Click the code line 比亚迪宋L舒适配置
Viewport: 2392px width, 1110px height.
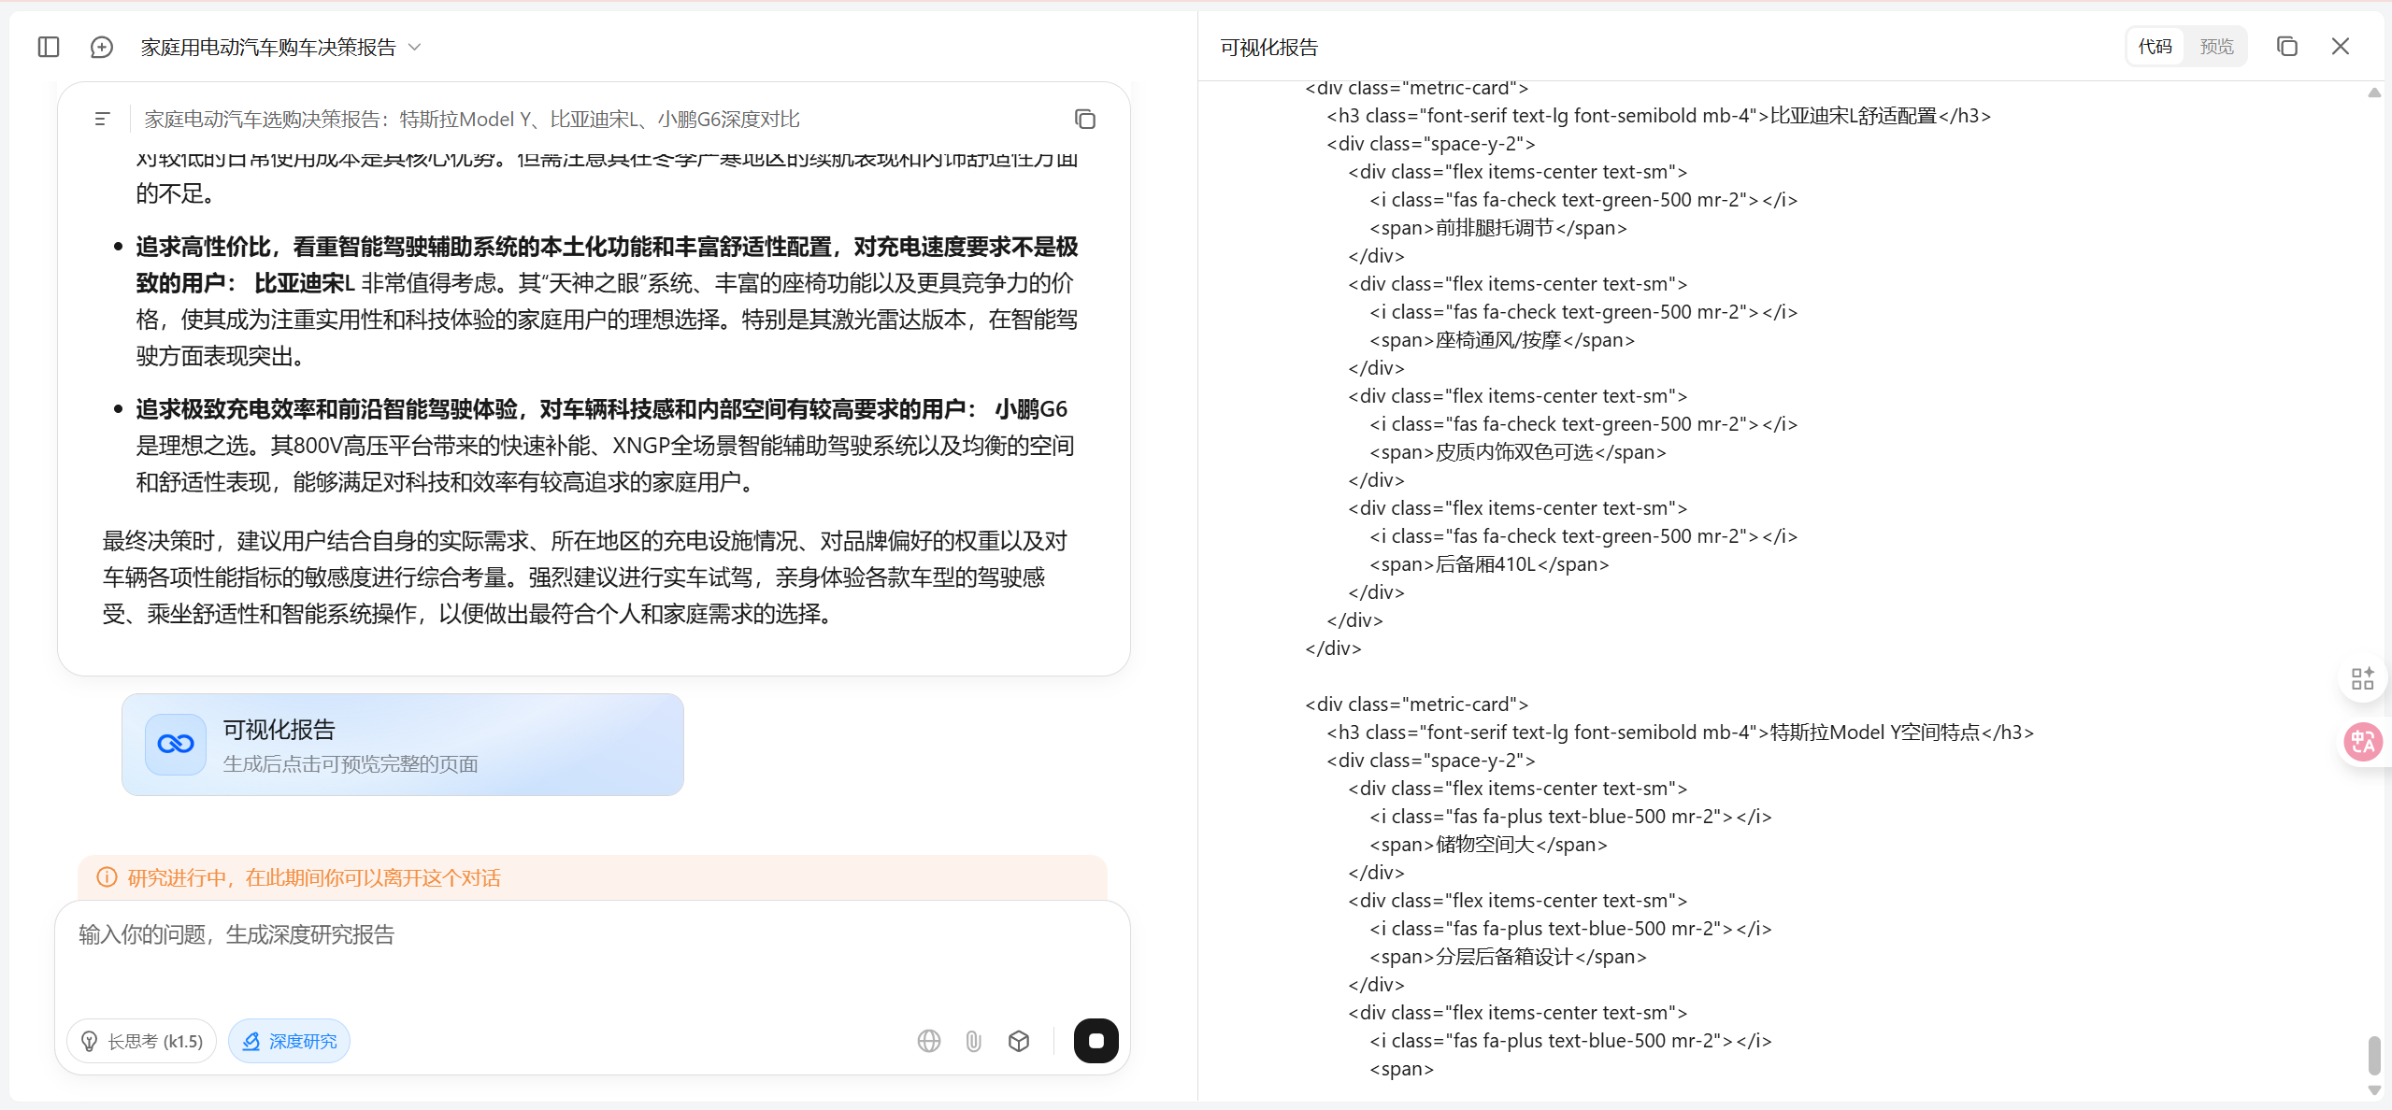click(1659, 116)
